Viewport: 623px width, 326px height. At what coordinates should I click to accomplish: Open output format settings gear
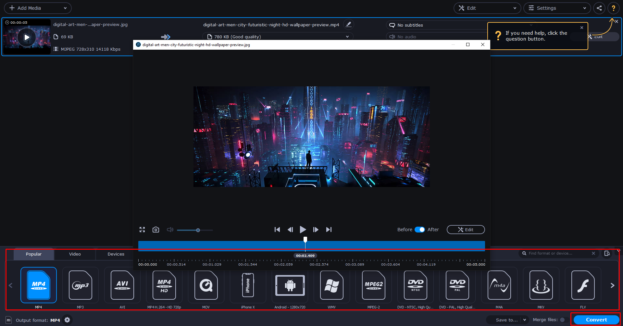tap(67, 320)
